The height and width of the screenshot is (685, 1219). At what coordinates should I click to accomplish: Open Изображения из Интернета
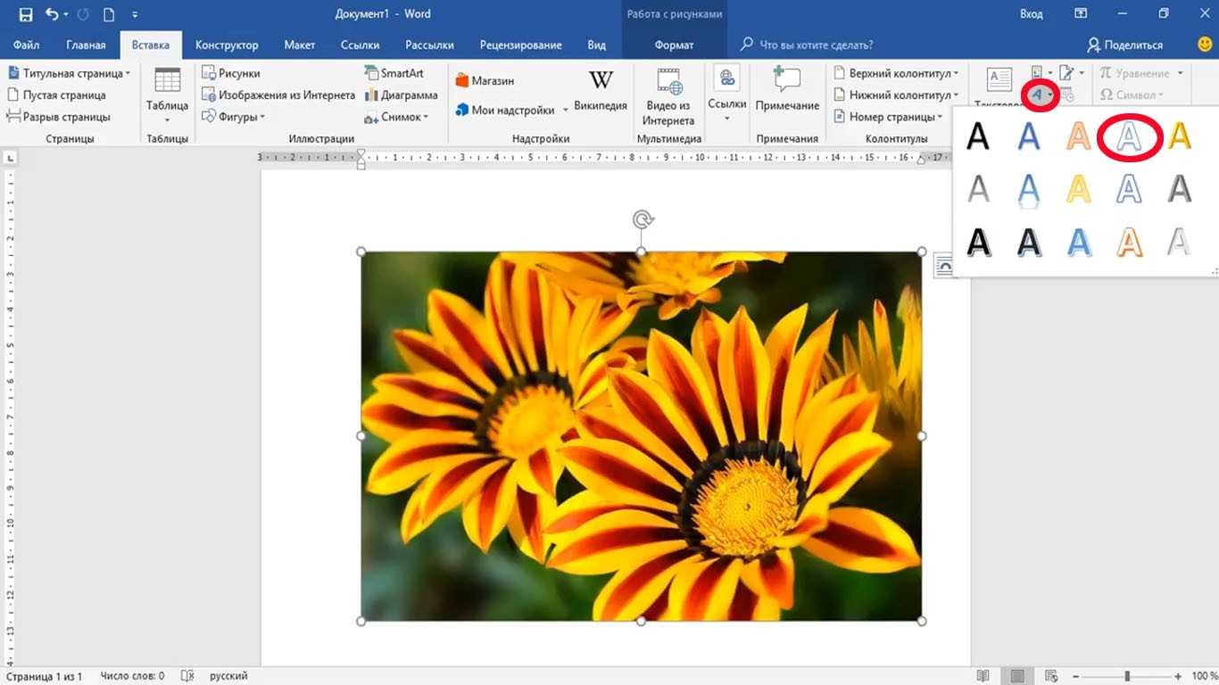[278, 95]
